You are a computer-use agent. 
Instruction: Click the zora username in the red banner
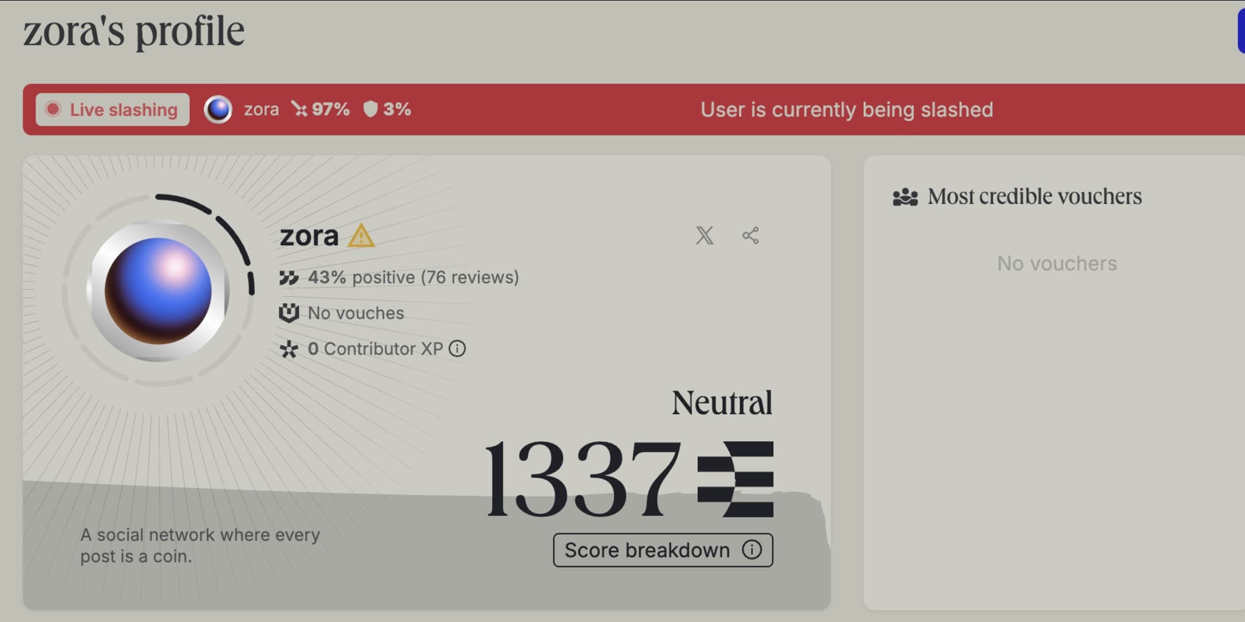262,109
